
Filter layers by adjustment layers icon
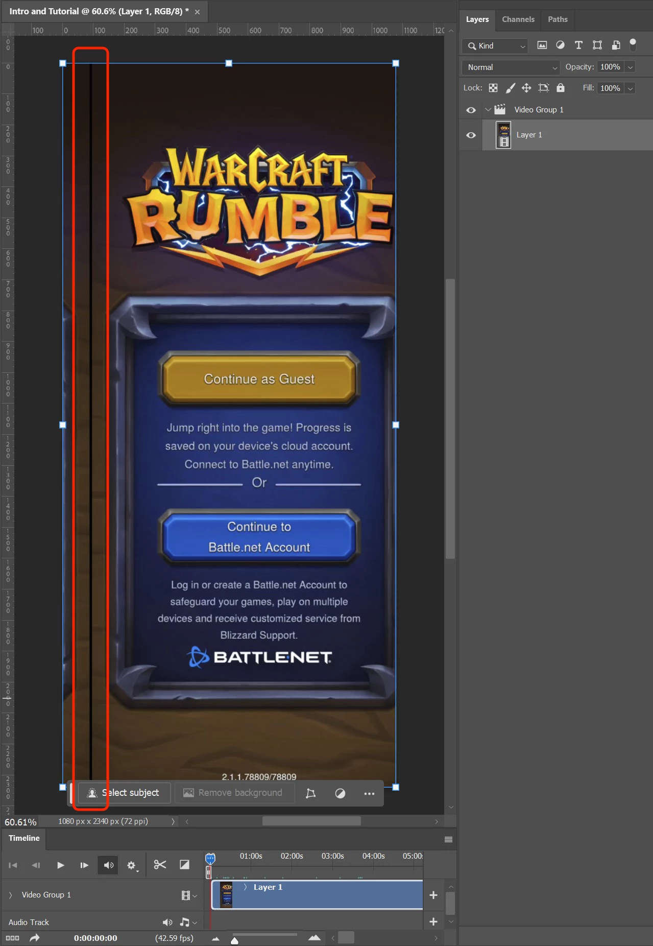(x=560, y=45)
